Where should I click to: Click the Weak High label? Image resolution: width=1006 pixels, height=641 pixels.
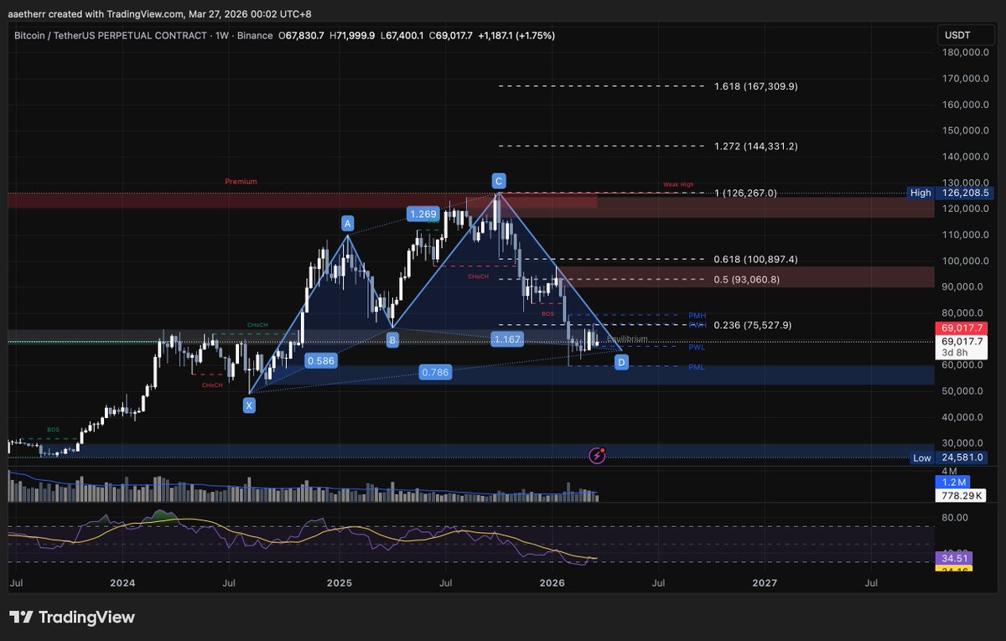click(680, 185)
